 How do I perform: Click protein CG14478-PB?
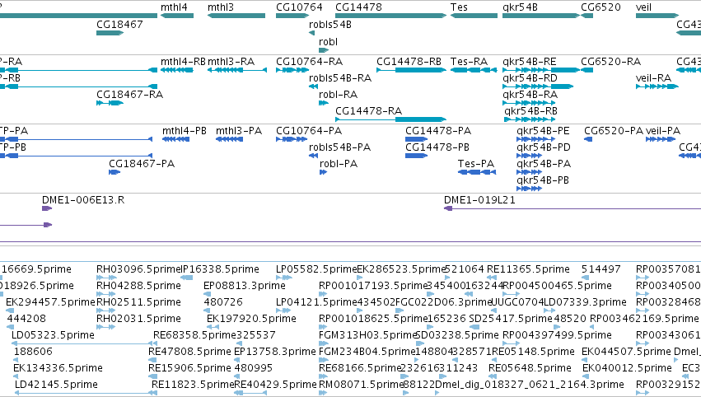coord(437,147)
